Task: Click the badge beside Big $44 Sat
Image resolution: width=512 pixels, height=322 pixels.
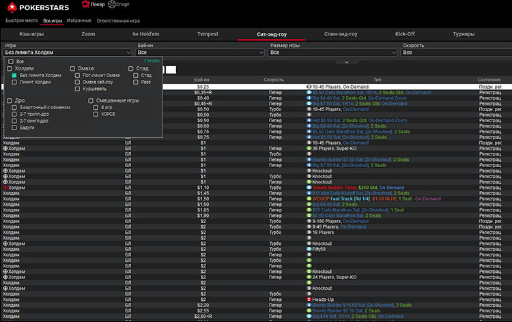Action: pos(309,316)
